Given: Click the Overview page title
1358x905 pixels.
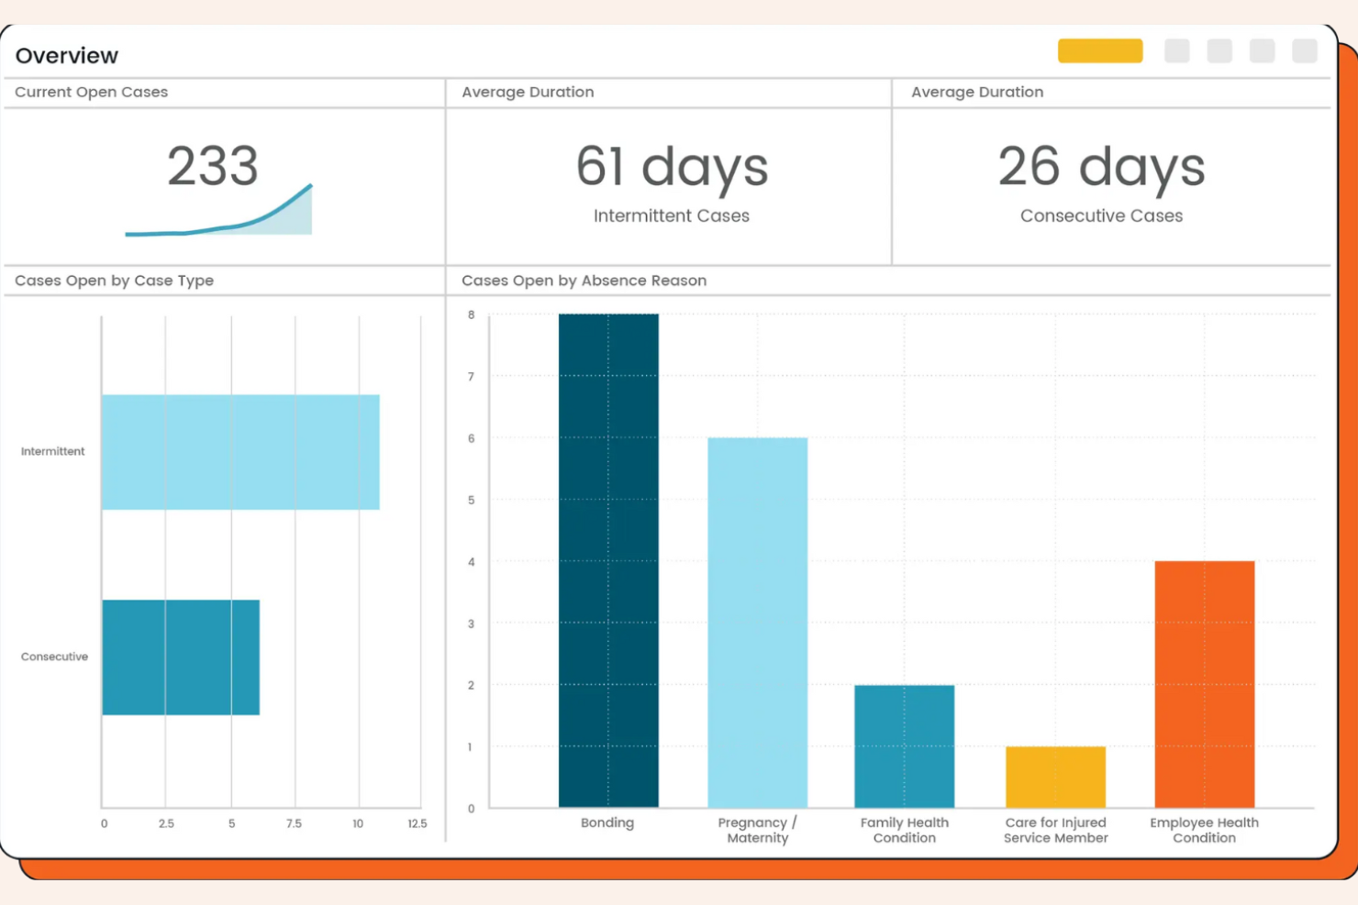Looking at the screenshot, I should click(66, 55).
